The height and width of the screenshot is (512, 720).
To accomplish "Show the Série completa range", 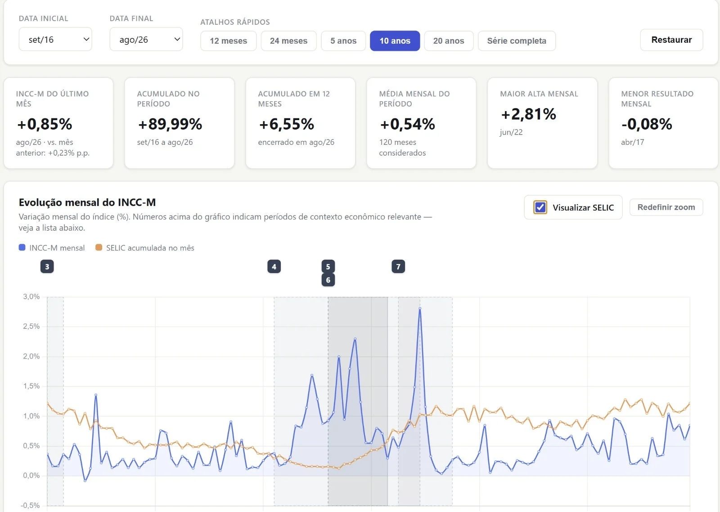I will [x=517, y=41].
